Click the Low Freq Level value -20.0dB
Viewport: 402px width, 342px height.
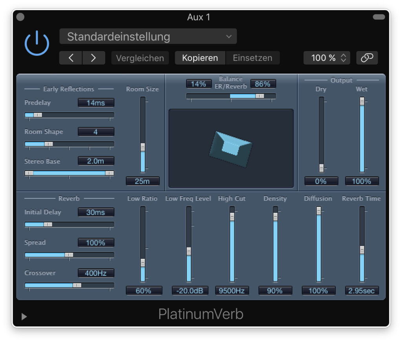tap(190, 291)
